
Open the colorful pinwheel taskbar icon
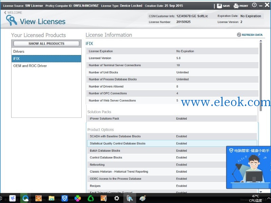78,198
